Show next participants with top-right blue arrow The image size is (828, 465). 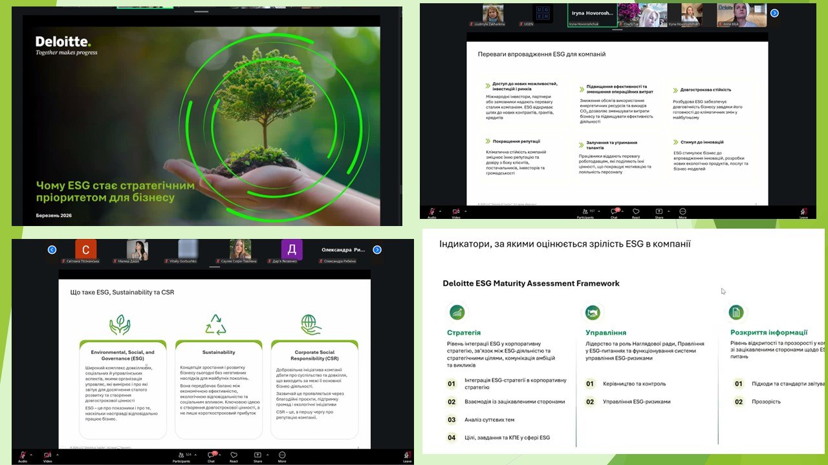tap(774, 13)
